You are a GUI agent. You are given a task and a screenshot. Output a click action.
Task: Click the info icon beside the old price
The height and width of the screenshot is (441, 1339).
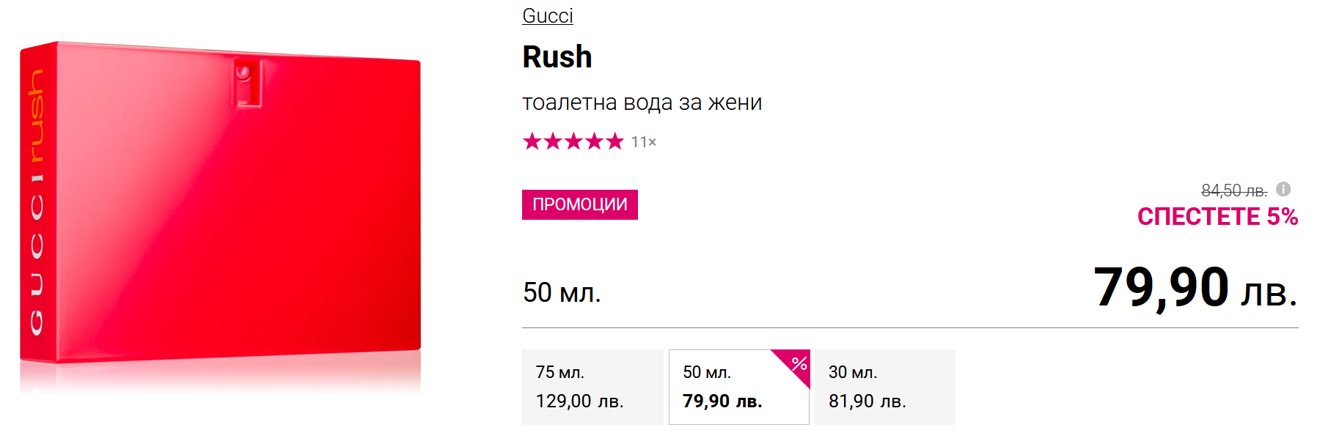point(1283,189)
